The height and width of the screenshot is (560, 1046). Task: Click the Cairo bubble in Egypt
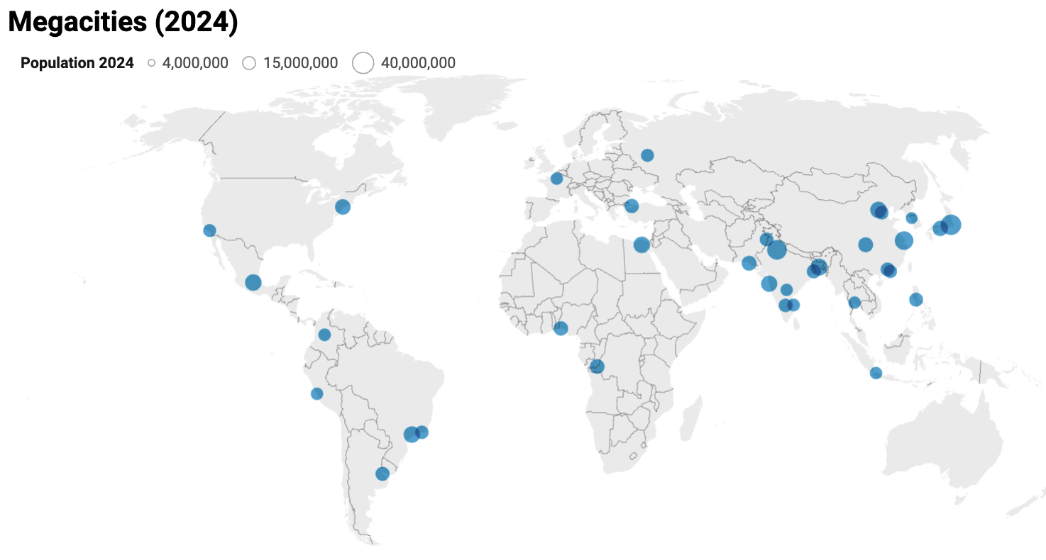point(642,245)
